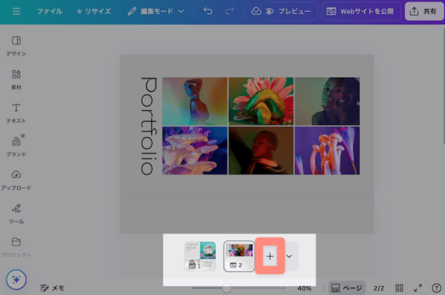Viewport: 445px width, 295px height.
Task: Open the ファイル menu
Action: tap(50, 11)
